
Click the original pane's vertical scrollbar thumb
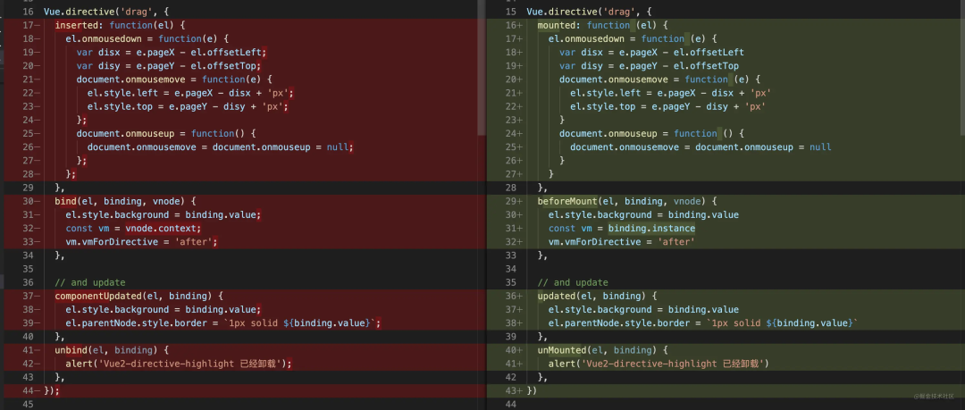[x=482, y=68]
